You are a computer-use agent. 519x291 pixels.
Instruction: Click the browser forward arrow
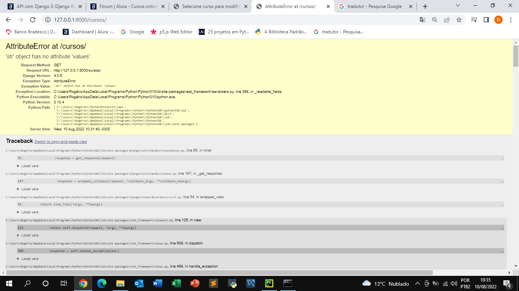click(21, 20)
